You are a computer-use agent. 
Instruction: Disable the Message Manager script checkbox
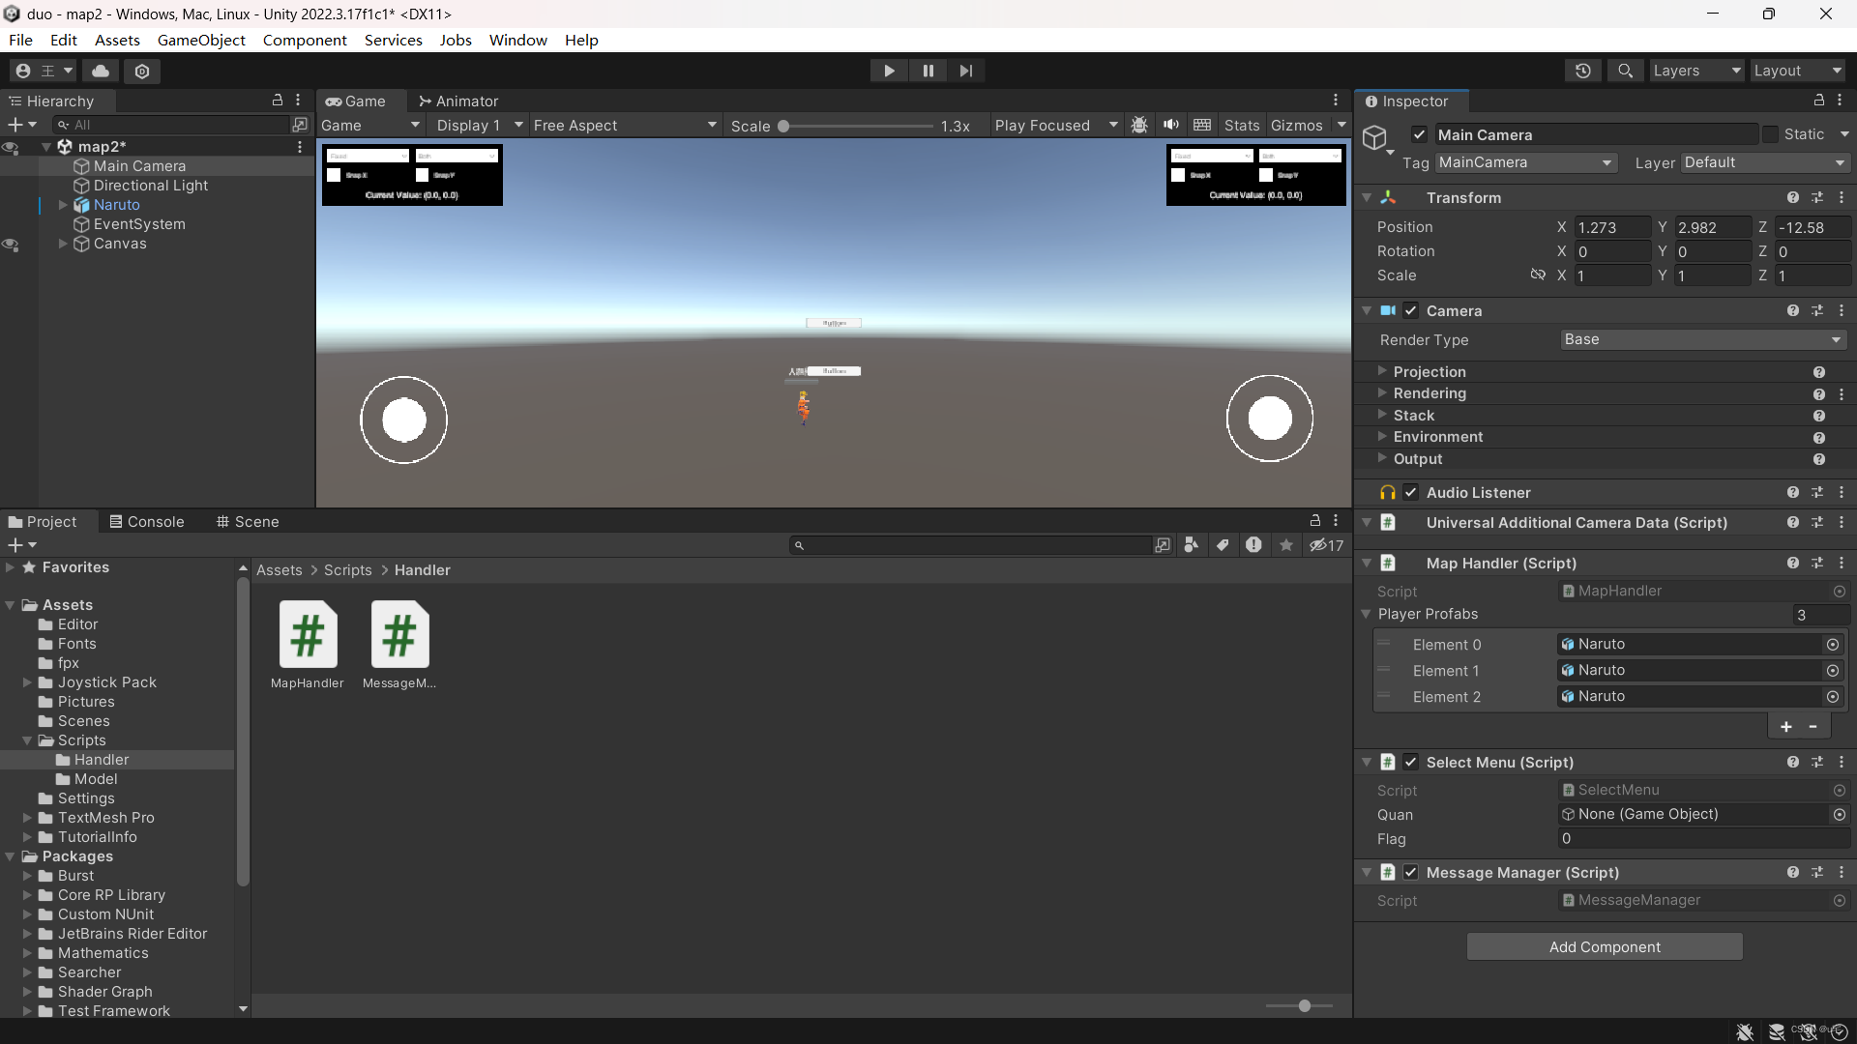1411,872
